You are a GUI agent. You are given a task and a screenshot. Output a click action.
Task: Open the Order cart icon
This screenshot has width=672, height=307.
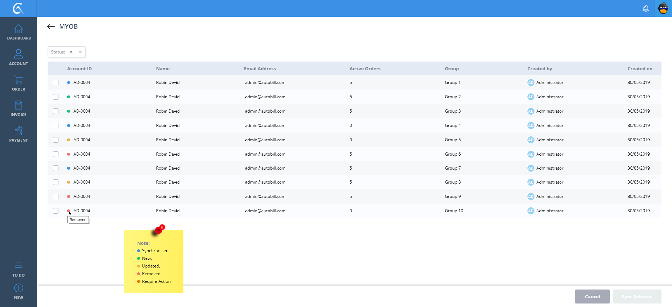click(19, 80)
